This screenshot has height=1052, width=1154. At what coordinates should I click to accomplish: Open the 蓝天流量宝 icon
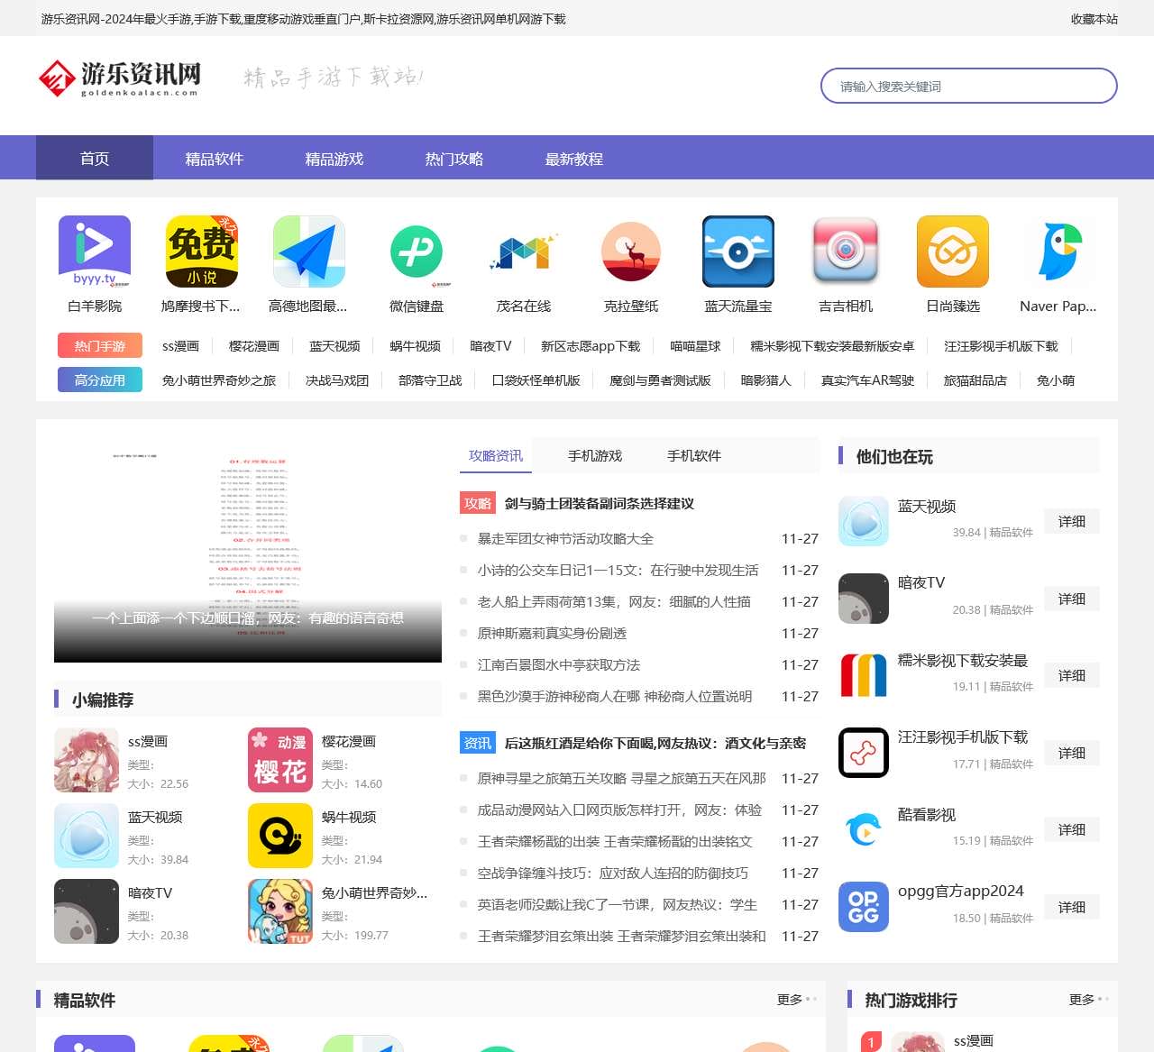738,252
